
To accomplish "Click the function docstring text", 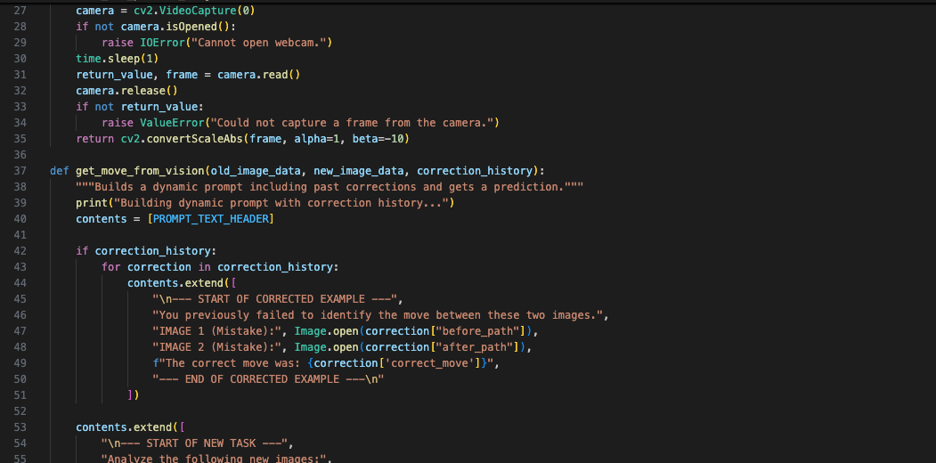I will 330,186.
